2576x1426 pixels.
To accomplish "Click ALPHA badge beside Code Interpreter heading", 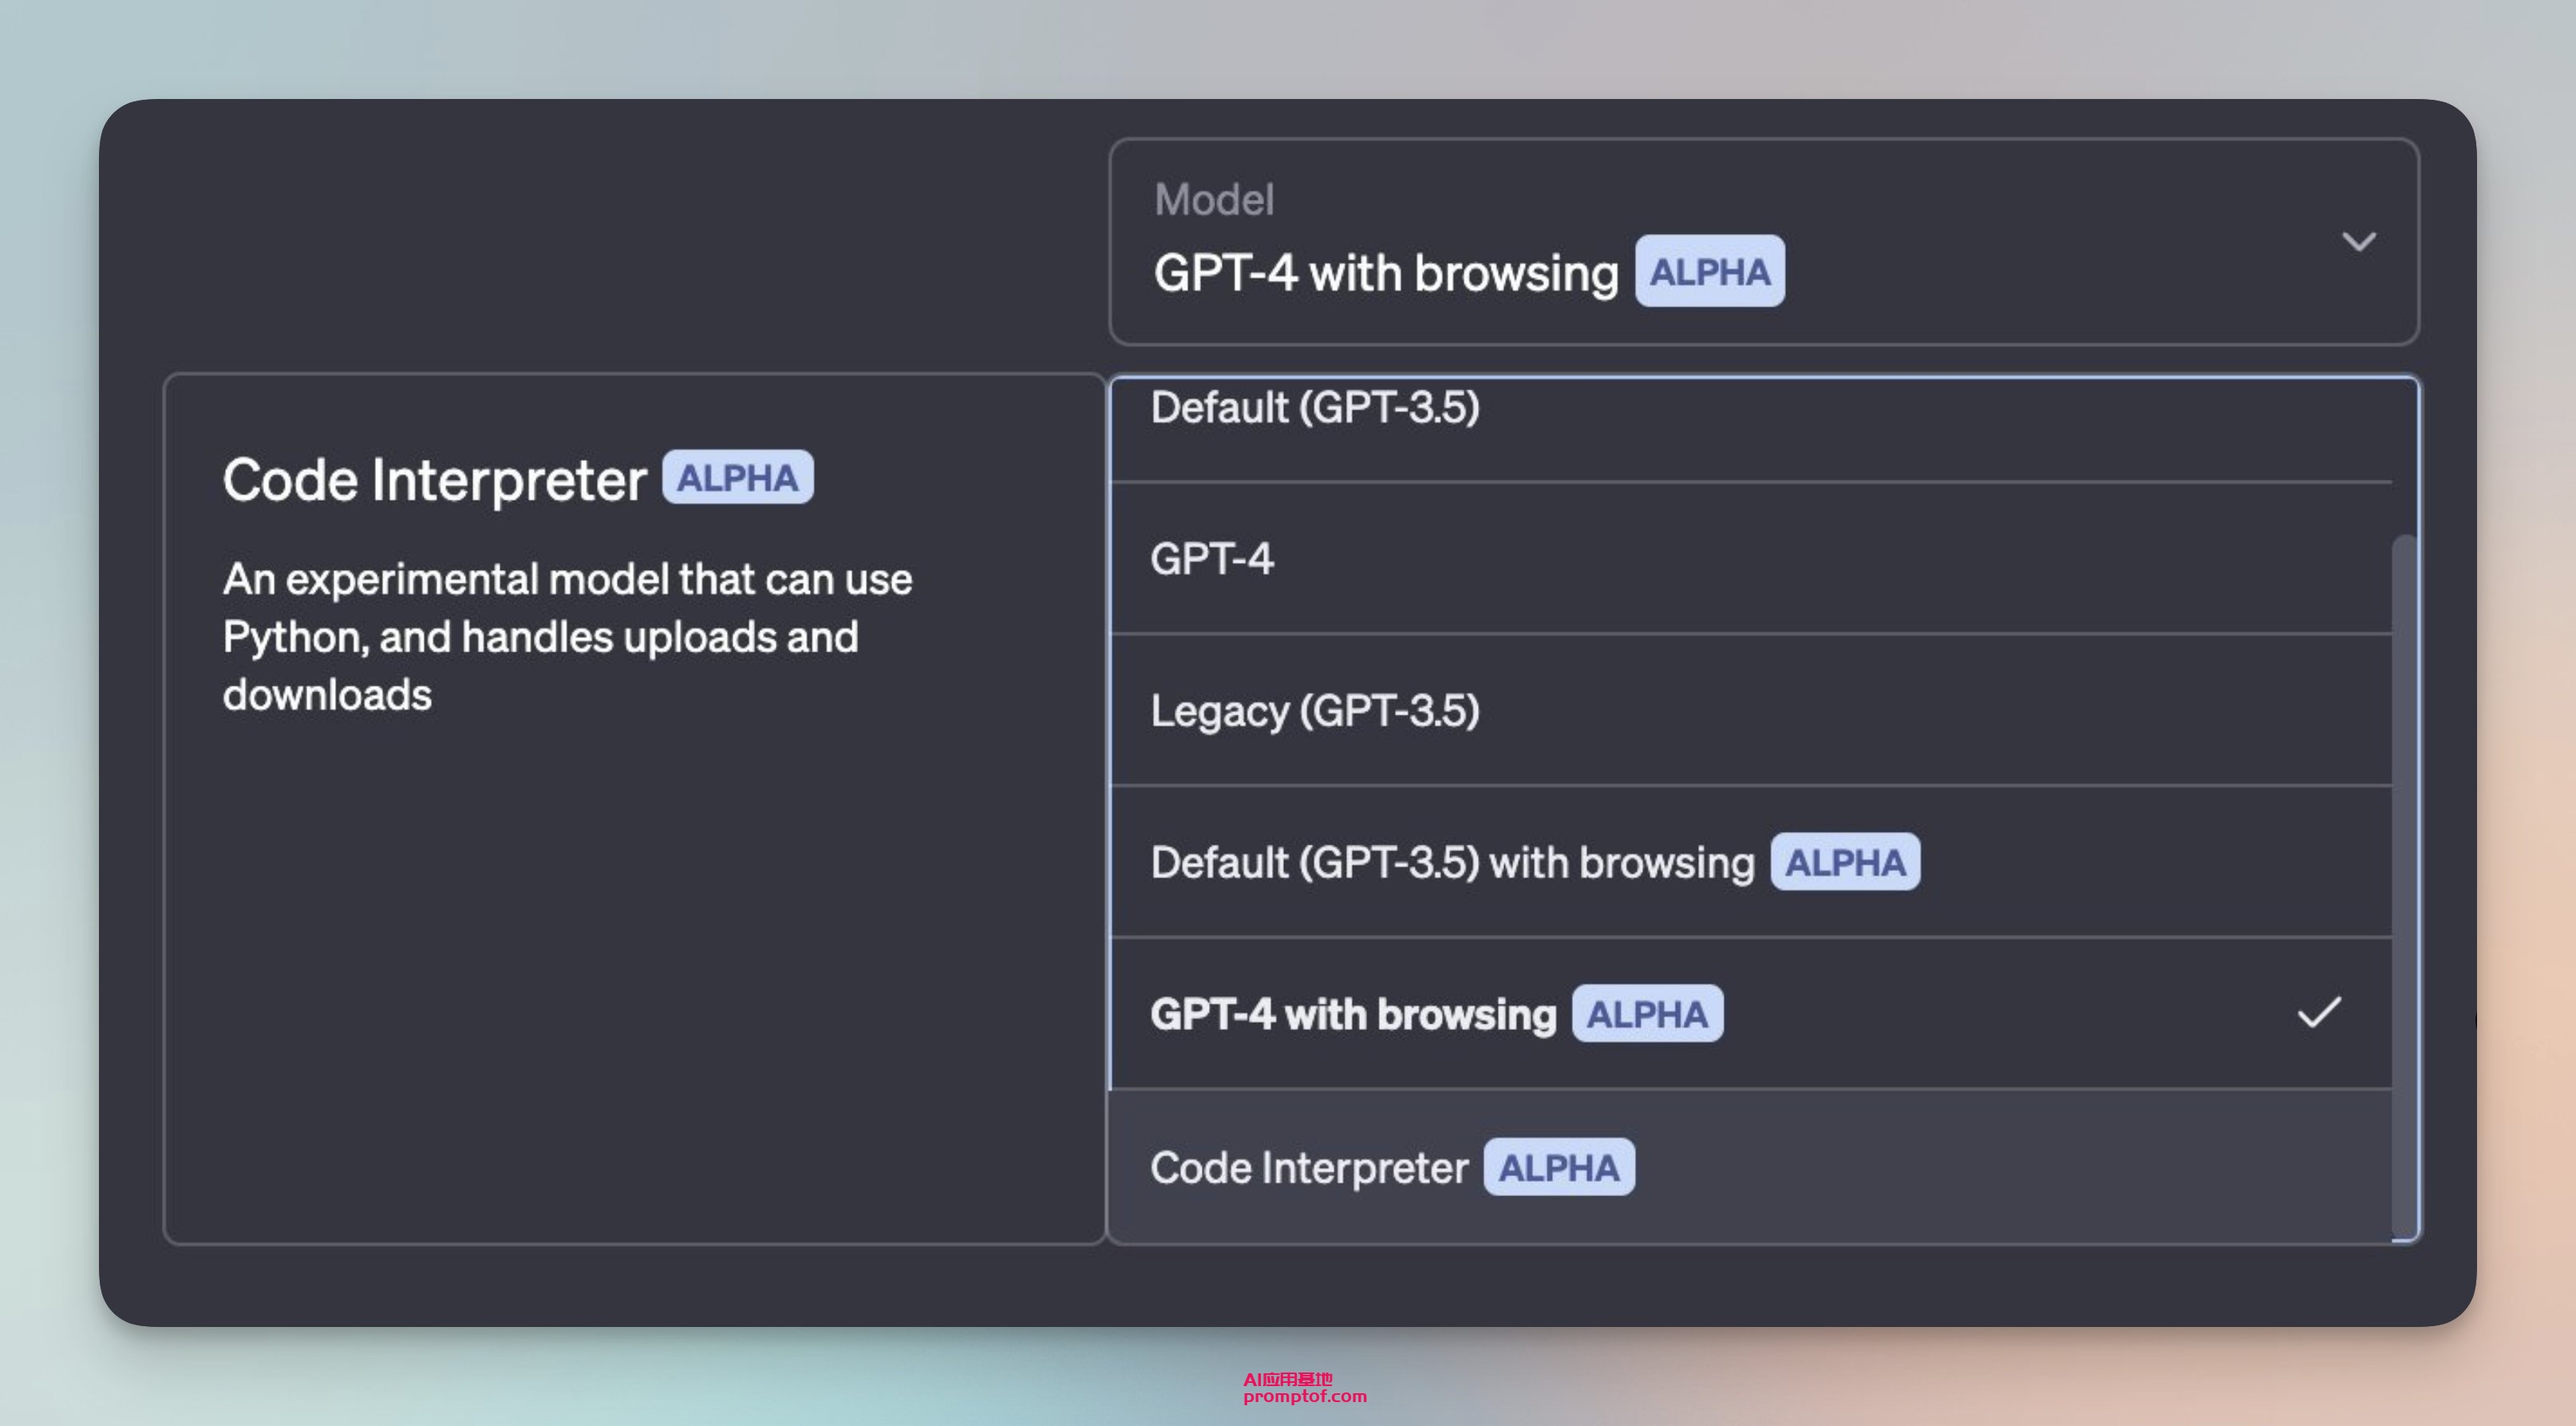I will coord(738,477).
